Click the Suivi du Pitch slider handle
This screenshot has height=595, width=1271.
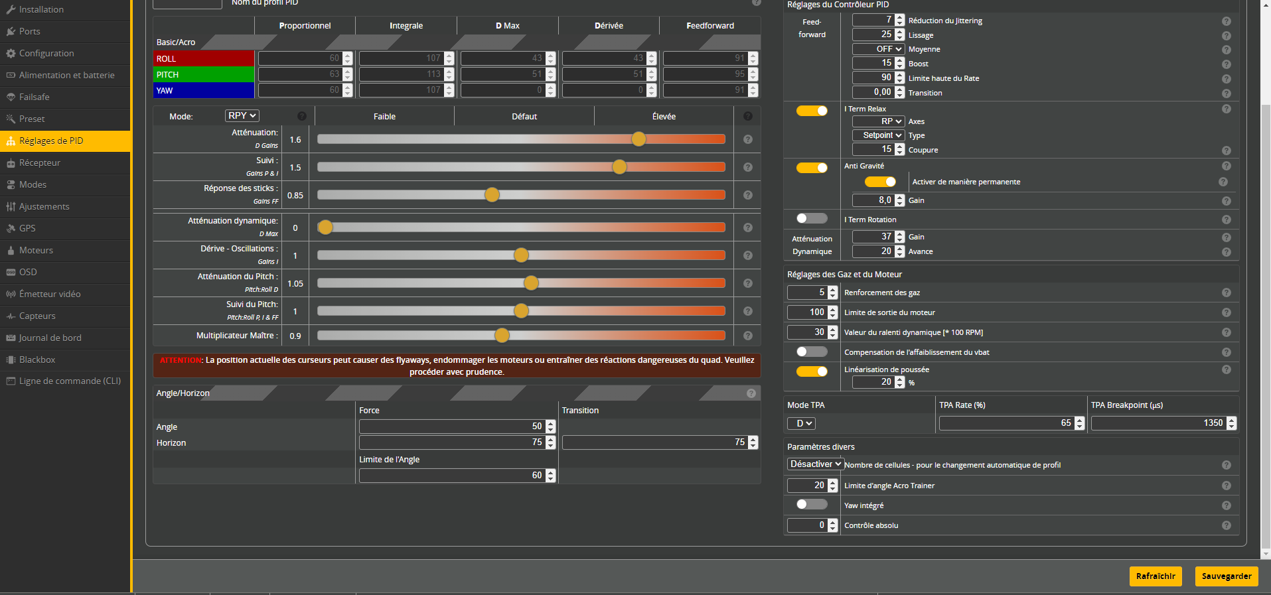pos(521,310)
